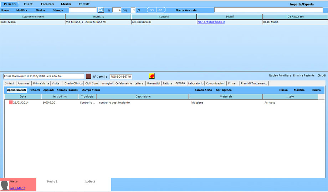The height and width of the screenshot is (192, 328).
Task: Click the N record number field
Action: point(117,10)
